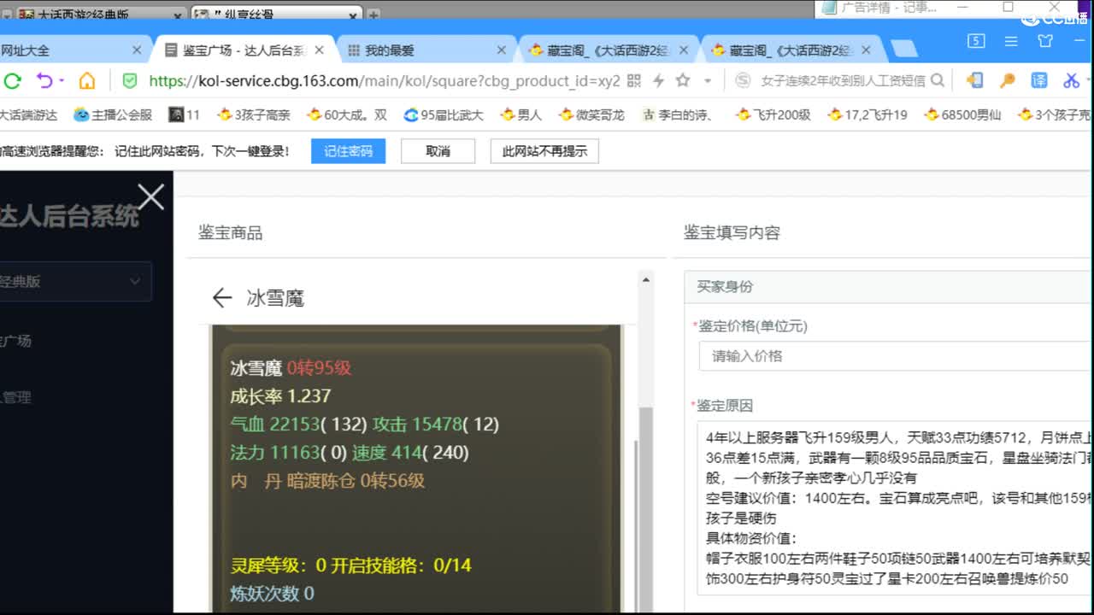Switch to the 我的最爱 tab
Viewport: 1094px width, 615px height.
click(426, 50)
